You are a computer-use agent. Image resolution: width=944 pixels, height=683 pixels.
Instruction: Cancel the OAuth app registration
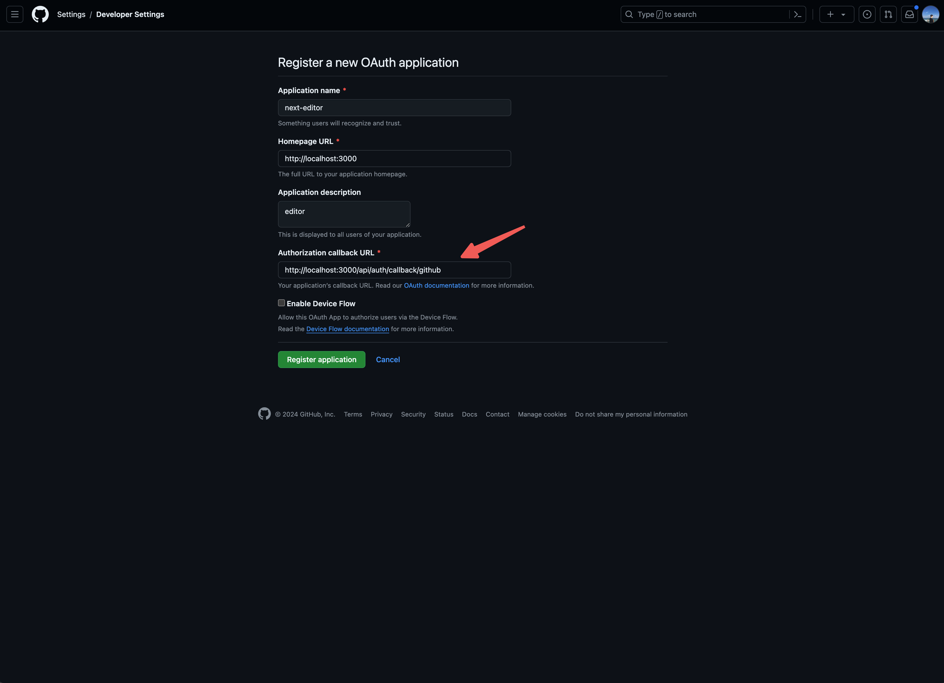coord(387,360)
